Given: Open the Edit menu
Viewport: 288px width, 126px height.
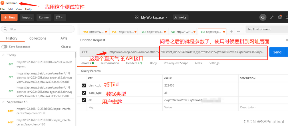Looking at the screenshot, I should tap(10, 9).
